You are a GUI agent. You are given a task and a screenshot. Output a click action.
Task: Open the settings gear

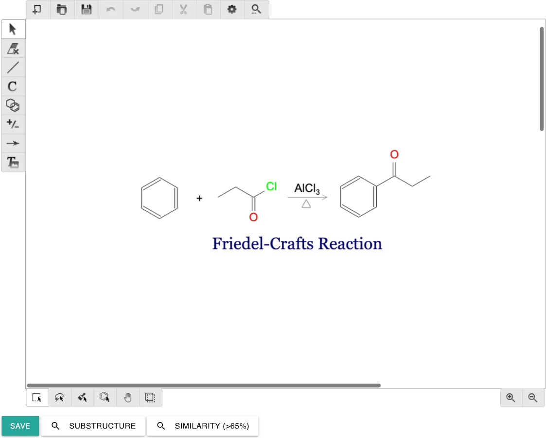pyautogui.click(x=232, y=9)
